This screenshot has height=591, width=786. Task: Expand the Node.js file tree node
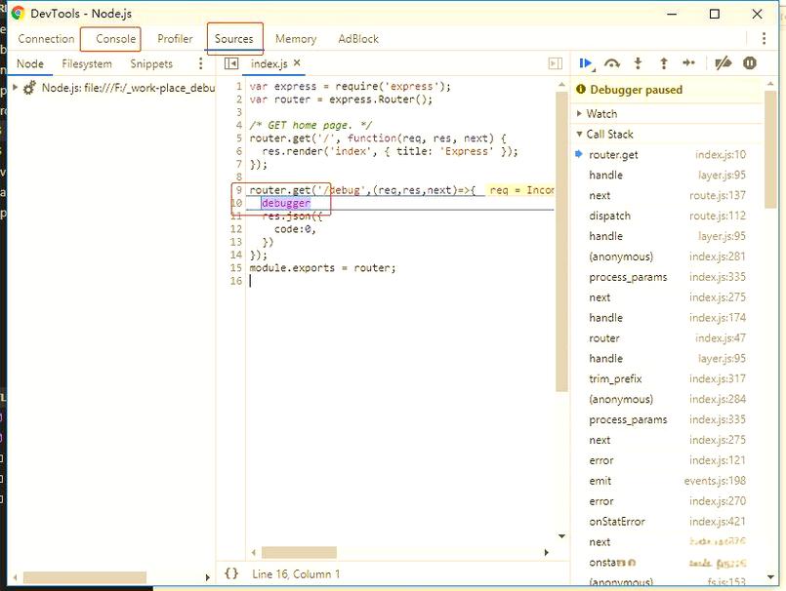(x=15, y=87)
